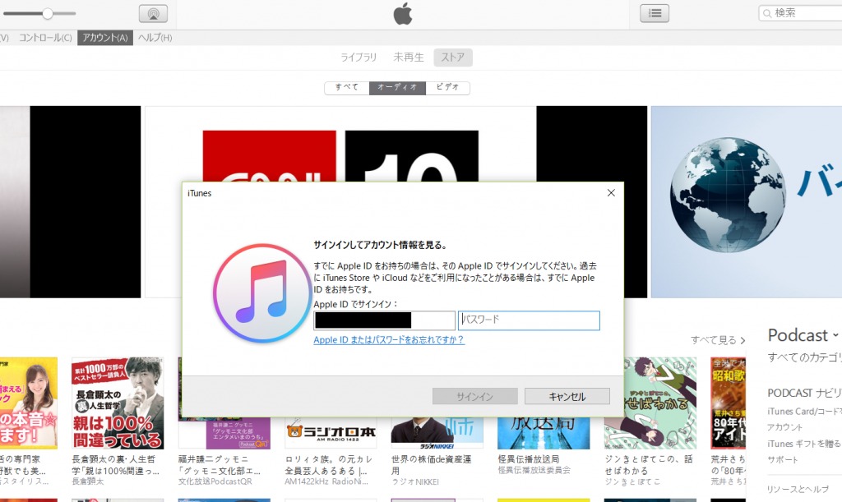Screen dimensions: 842x502
Task: Click the アカウント sidebar link
Action: coord(784,427)
